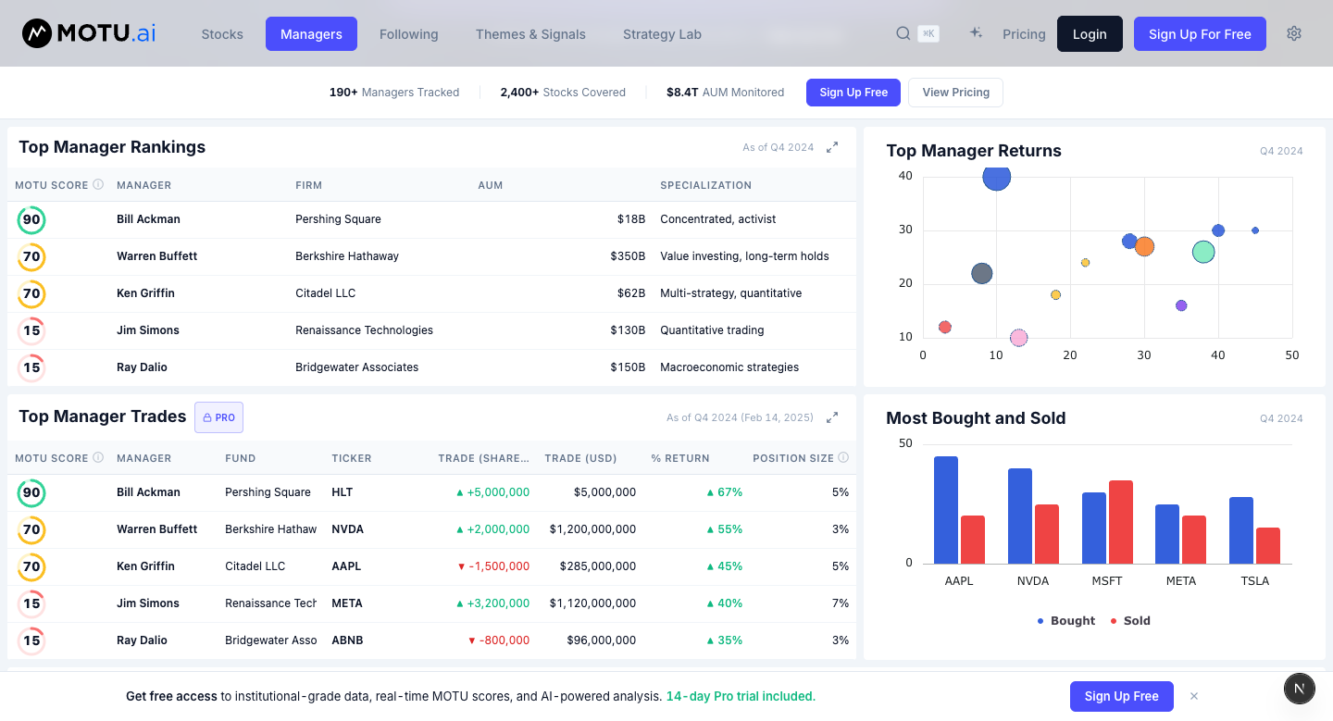Image resolution: width=1333 pixels, height=721 pixels.
Task: Click Sign Up Free in bottom banner
Action: (x=1121, y=696)
